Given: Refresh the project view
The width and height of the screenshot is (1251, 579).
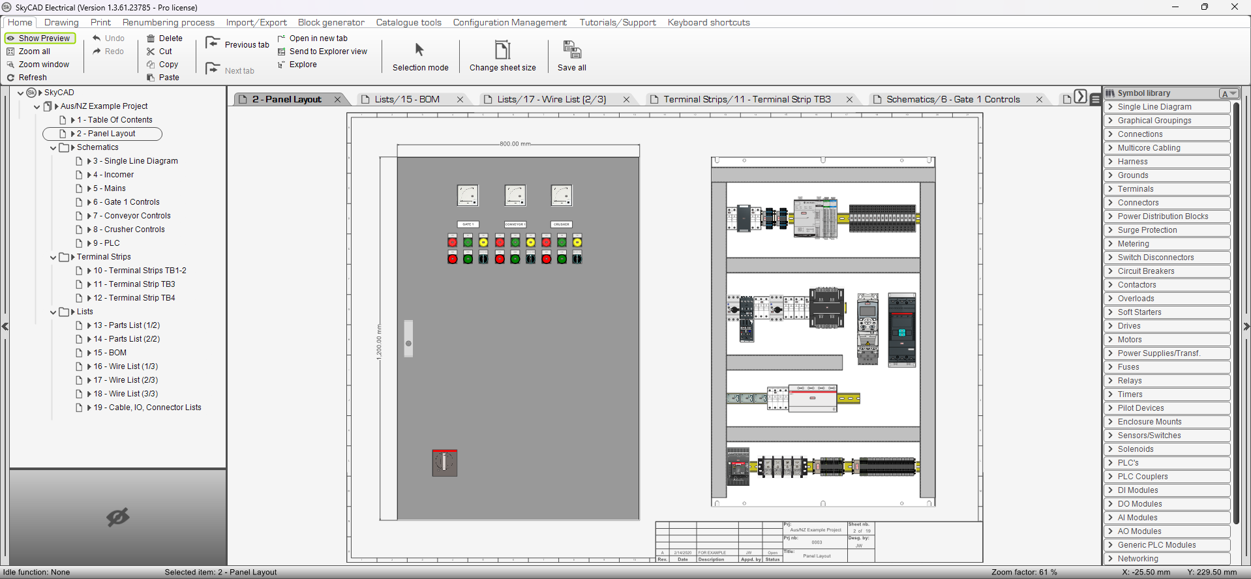Looking at the screenshot, I should pyautogui.click(x=32, y=78).
